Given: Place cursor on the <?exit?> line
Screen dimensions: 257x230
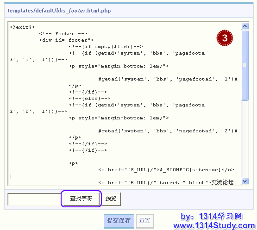Looking at the screenshot, I should 22,27.
